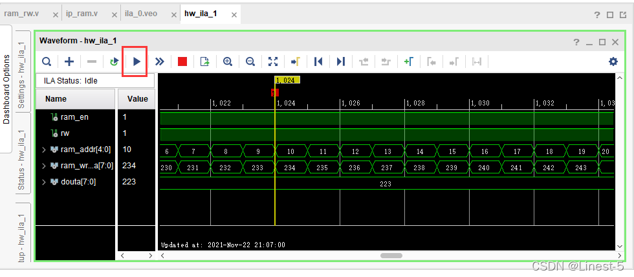Go to next transition icon
The width and height of the screenshot is (634, 277).
pyautogui.click(x=386, y=61)
